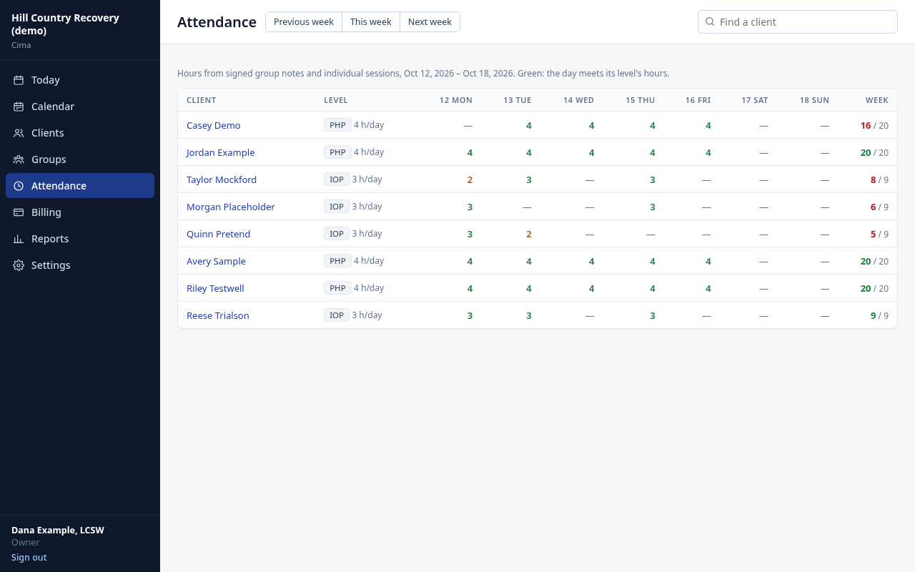The image size is (915, 572).
Task: Open Avery Sample's client record
Action: tap(216, 261)
